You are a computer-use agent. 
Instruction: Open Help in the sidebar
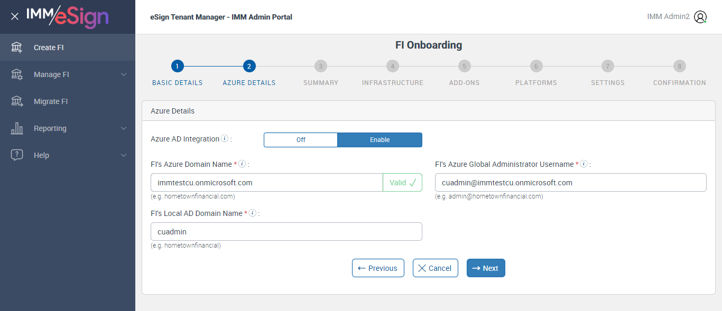[x=68, y=155]
